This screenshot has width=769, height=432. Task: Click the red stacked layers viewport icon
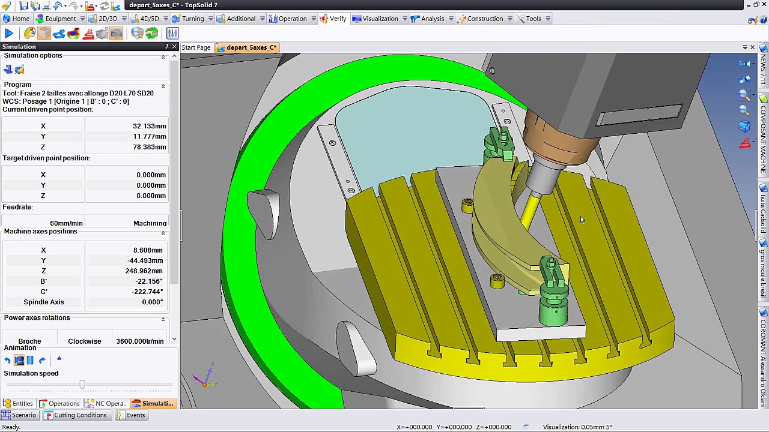click(x=744, y=143)
